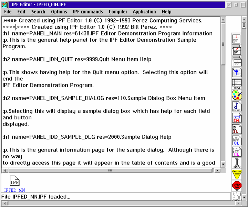Click the 'displayed.' text line
Screen dimensions: 248x207
15,124
